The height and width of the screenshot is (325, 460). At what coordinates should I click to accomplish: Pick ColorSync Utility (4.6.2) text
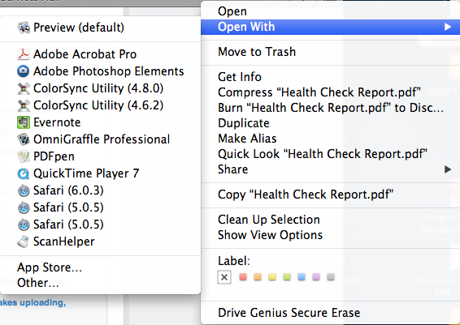click(x=98, y=105)
